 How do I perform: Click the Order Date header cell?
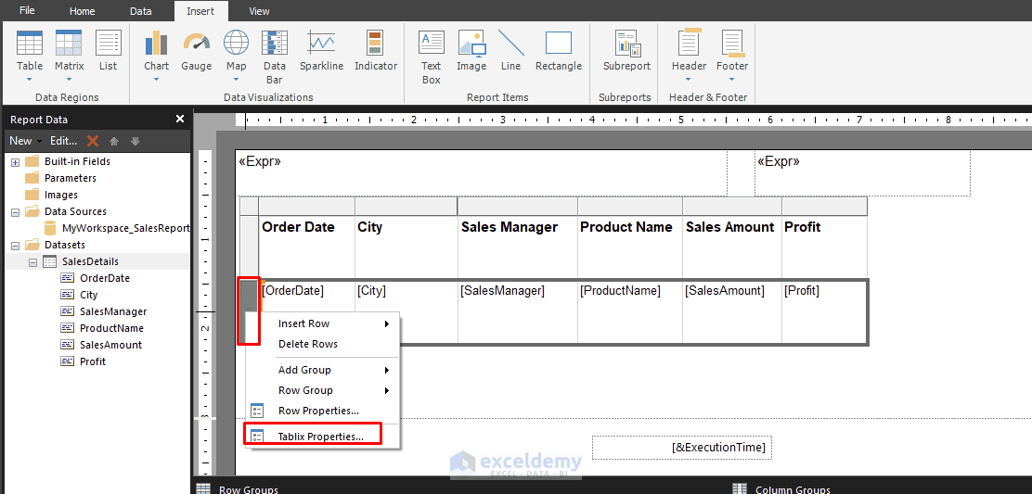(x=306, y=247)
